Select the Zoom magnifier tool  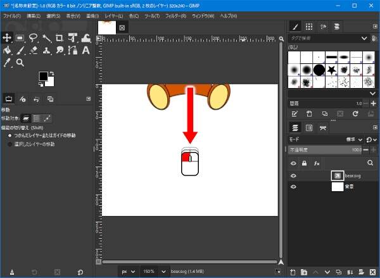click(x=20, y=63)
